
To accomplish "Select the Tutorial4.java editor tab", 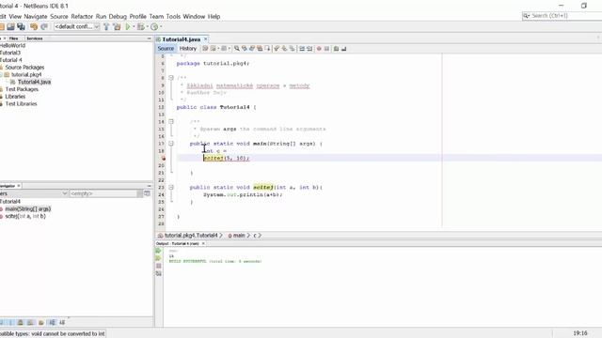I will (x=182, y=39).
